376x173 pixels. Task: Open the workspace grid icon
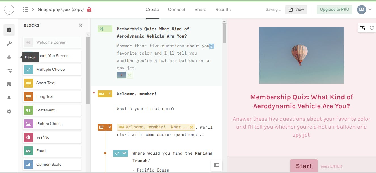pyautogui.click(x=25, y=10)
